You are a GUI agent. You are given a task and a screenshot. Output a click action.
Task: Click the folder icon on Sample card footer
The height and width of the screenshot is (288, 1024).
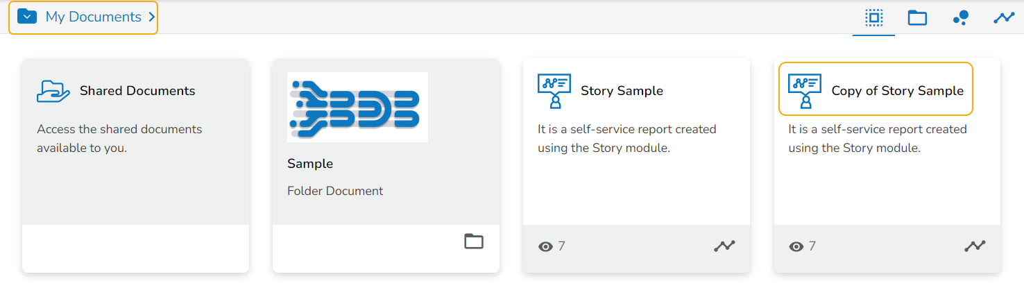tap(474, 242)
